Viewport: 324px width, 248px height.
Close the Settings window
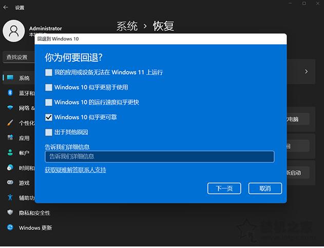(318, 3)
